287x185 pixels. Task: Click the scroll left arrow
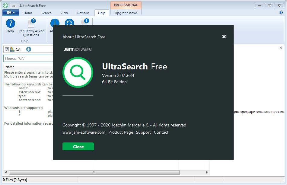point(6,172)
